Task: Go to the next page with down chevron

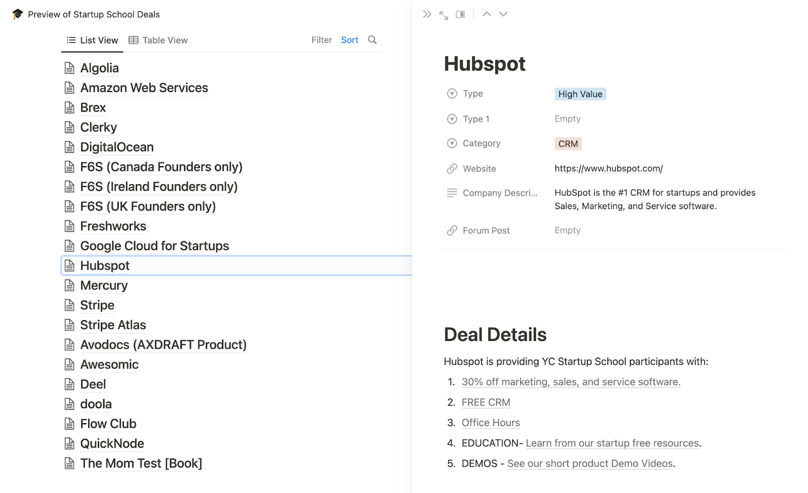Action: 503,14
